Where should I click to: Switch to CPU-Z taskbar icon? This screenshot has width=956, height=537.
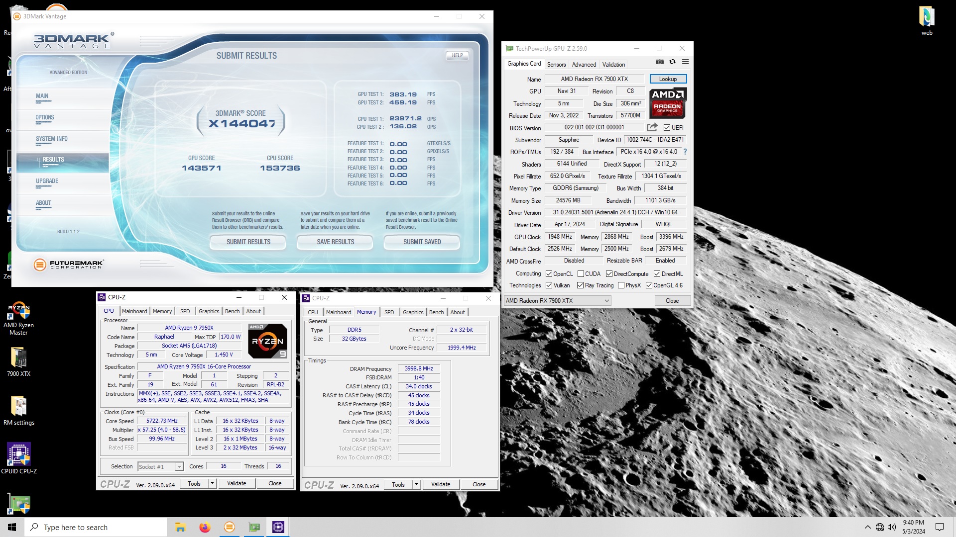(278, 527)
